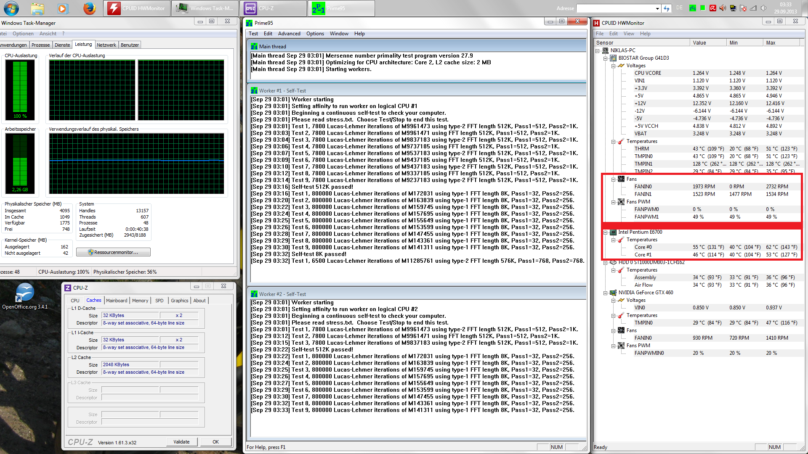Collapse the NVIDIA Fans PWM group
This screenshot has height=454, width=808.
tap(614, 346)
